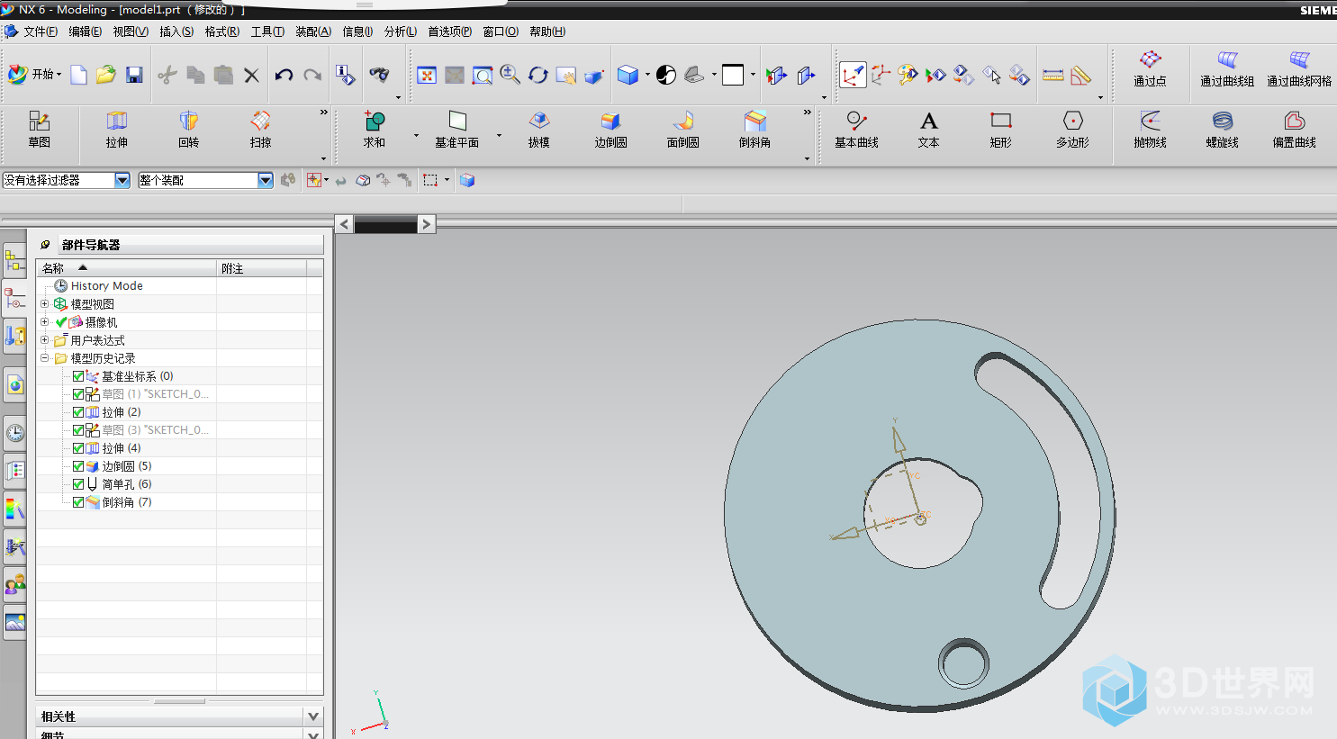Screen dimensions: 1337x739
Task: Uncheck 倒斜角 (7) feature checkbox
Action: click(x=78, y=502)
